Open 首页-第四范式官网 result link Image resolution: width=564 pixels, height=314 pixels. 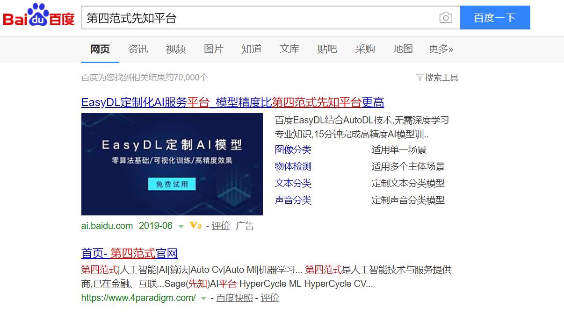click(130, 253)
